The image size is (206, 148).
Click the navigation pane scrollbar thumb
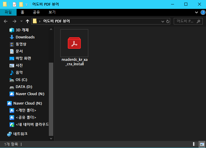point(51,99)
